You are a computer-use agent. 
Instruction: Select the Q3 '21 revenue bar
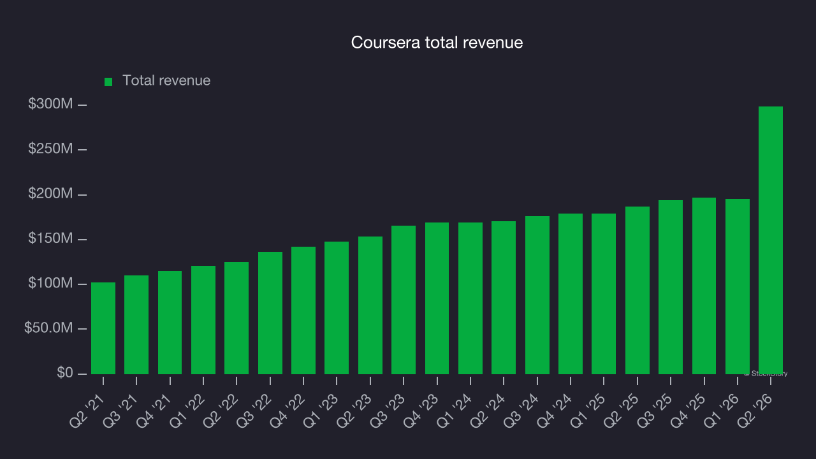(136, 324)
